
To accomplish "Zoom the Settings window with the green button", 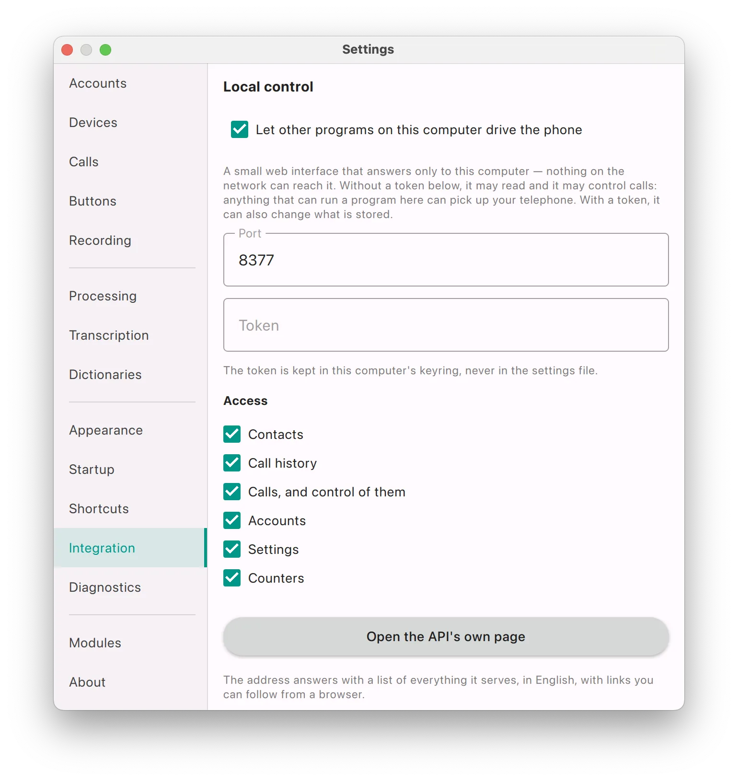I will click(x=105, y=50).
